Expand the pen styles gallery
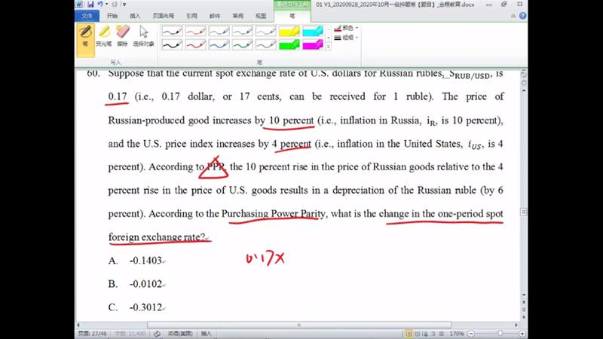The image size is (603, 339). point(329,47)
